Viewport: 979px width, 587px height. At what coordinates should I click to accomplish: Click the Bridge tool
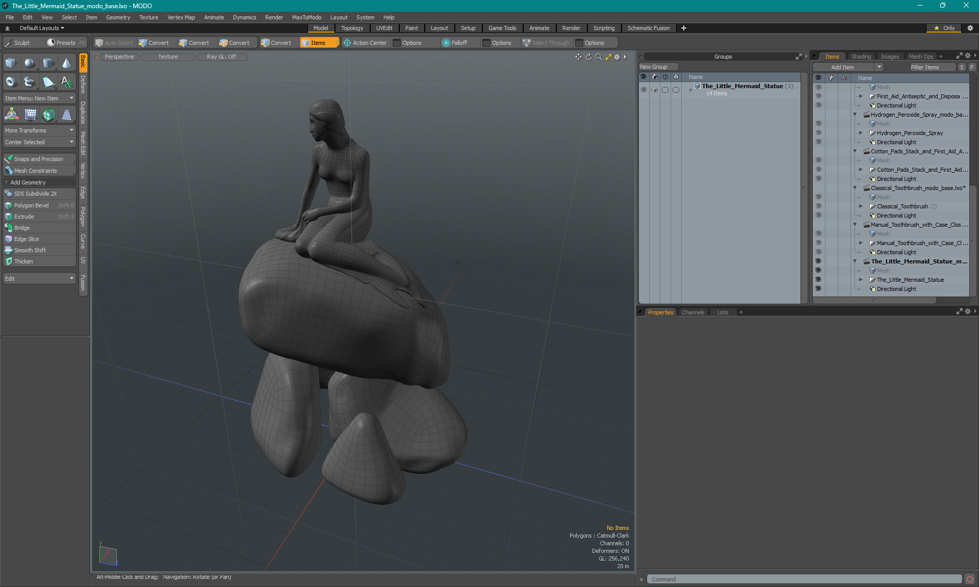[39, 228]
